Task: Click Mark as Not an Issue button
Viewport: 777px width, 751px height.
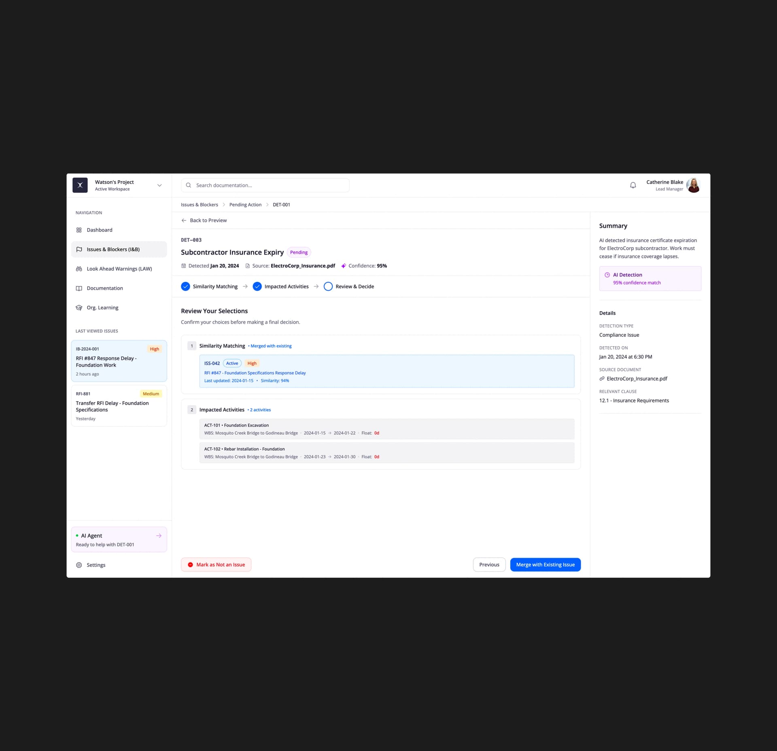Action: 216,565
